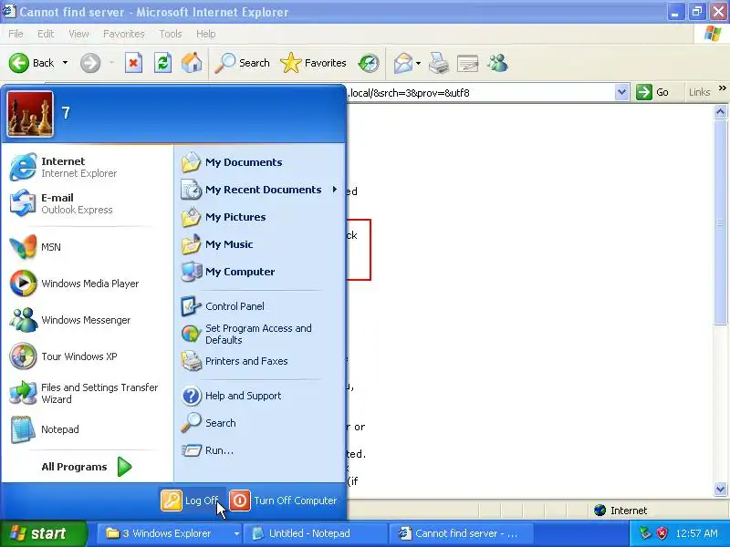Open My Computer
Image resolution: width=730 pixels, height=547 pixels.
259,272
